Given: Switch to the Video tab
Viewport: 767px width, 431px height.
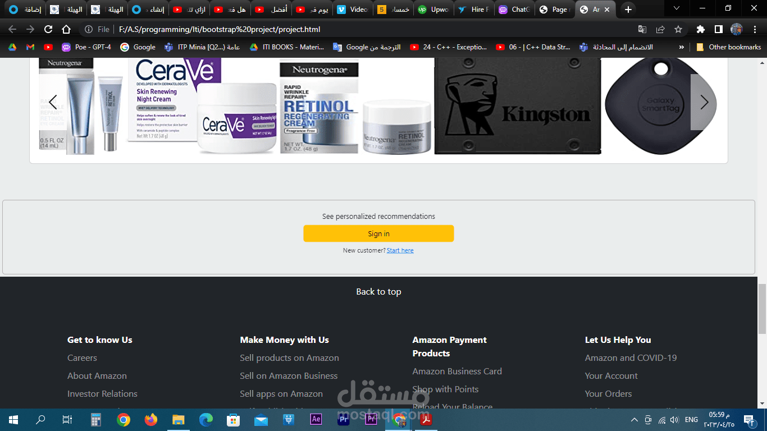Looking at the screenshot, I should coord(353,10).
